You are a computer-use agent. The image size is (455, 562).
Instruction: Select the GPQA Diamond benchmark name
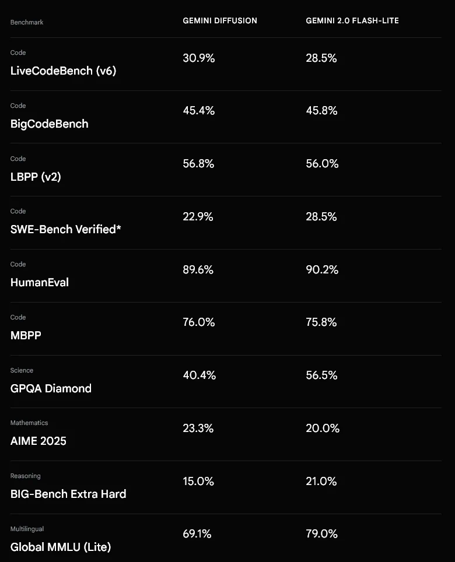click(x=51, y=388)
